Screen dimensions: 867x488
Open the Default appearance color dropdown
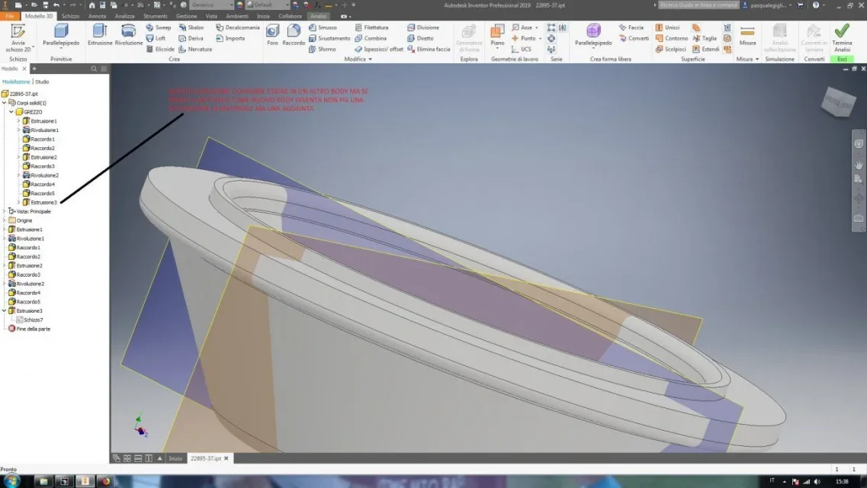(268, 5)
